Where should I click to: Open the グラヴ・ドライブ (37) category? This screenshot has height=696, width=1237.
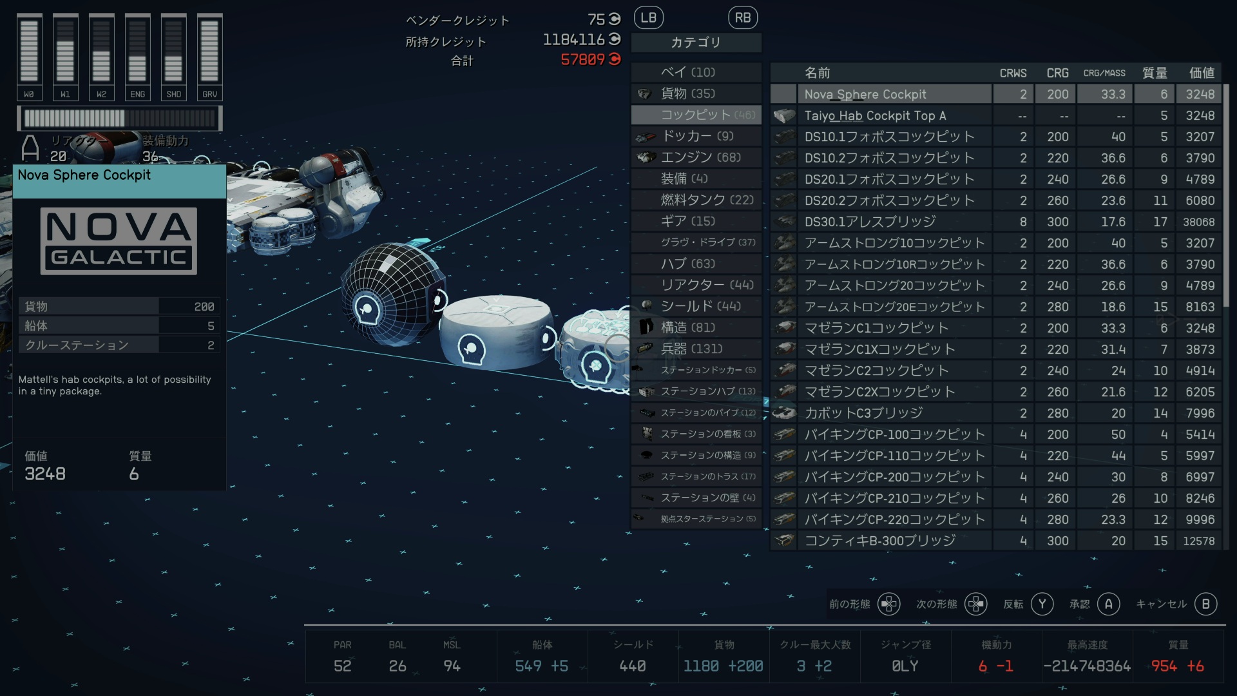click(696, 242)
